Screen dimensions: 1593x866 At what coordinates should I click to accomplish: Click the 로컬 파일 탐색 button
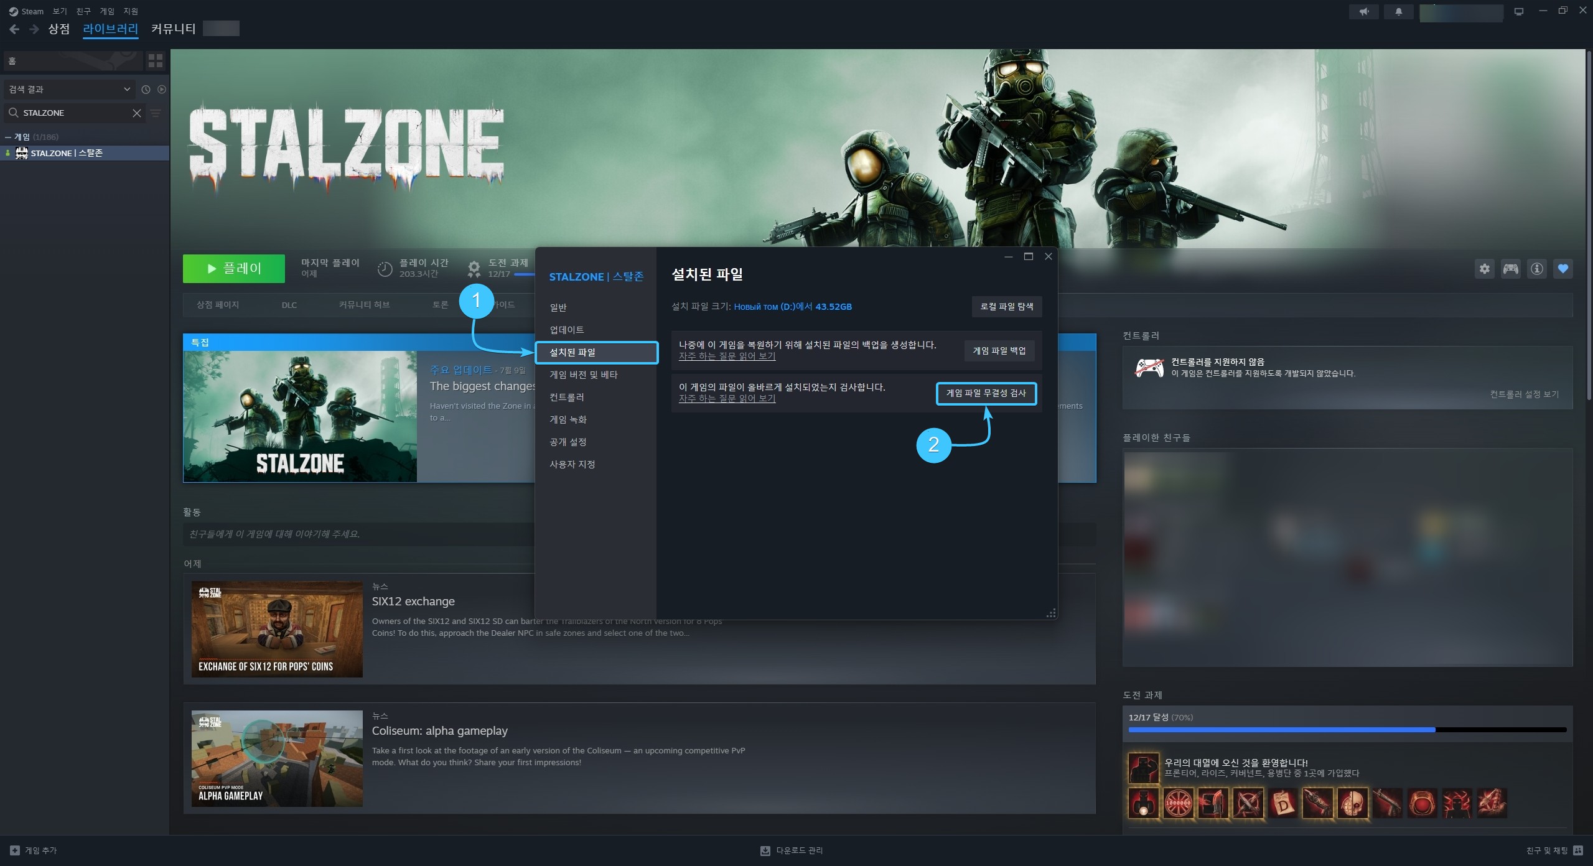pyautogui.click(x=1006, y=307)
